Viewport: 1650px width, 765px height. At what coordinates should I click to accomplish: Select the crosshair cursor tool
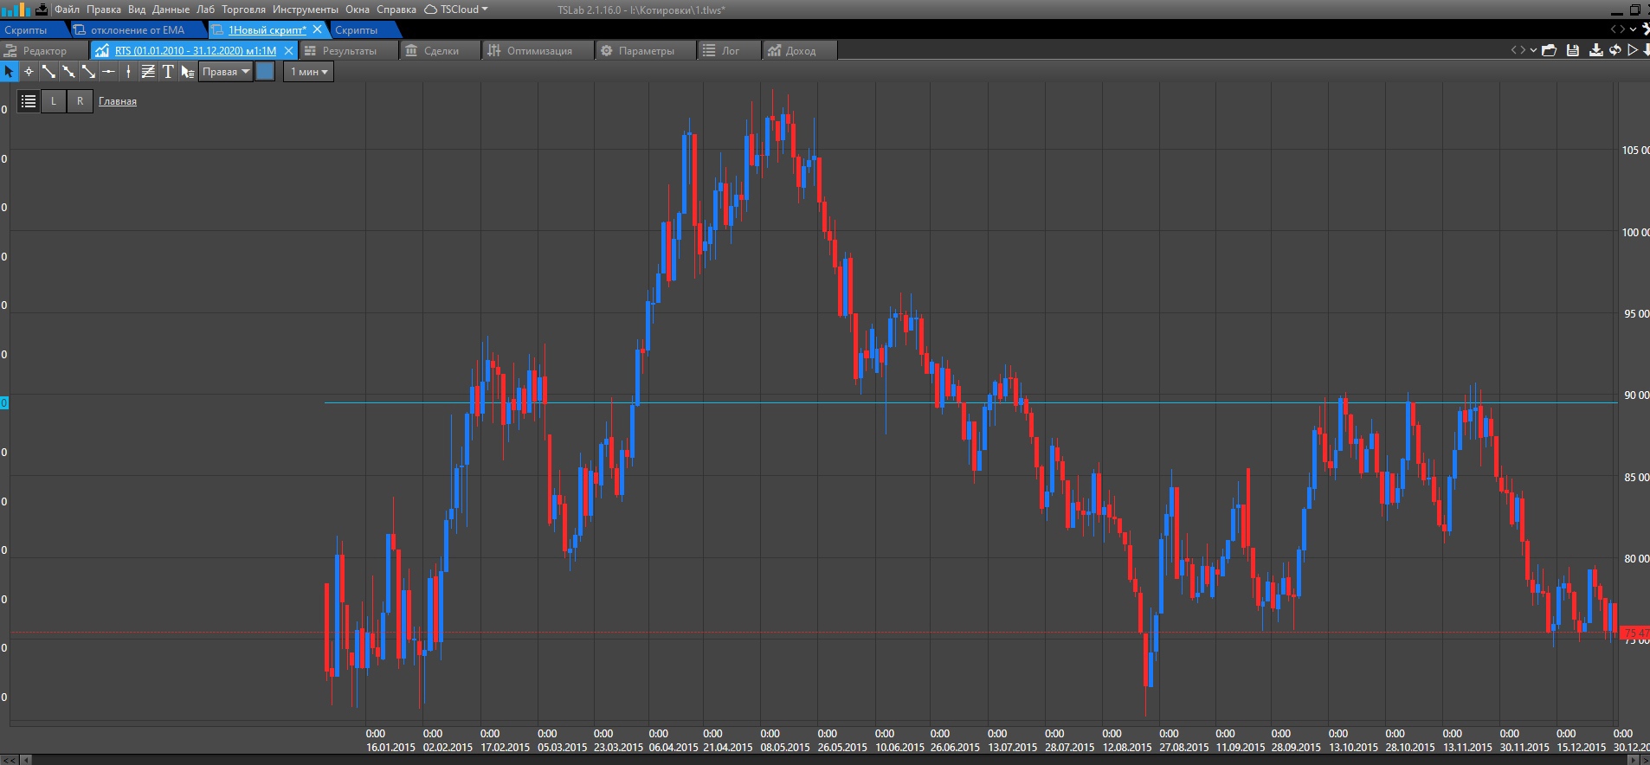tap(29, 72)
